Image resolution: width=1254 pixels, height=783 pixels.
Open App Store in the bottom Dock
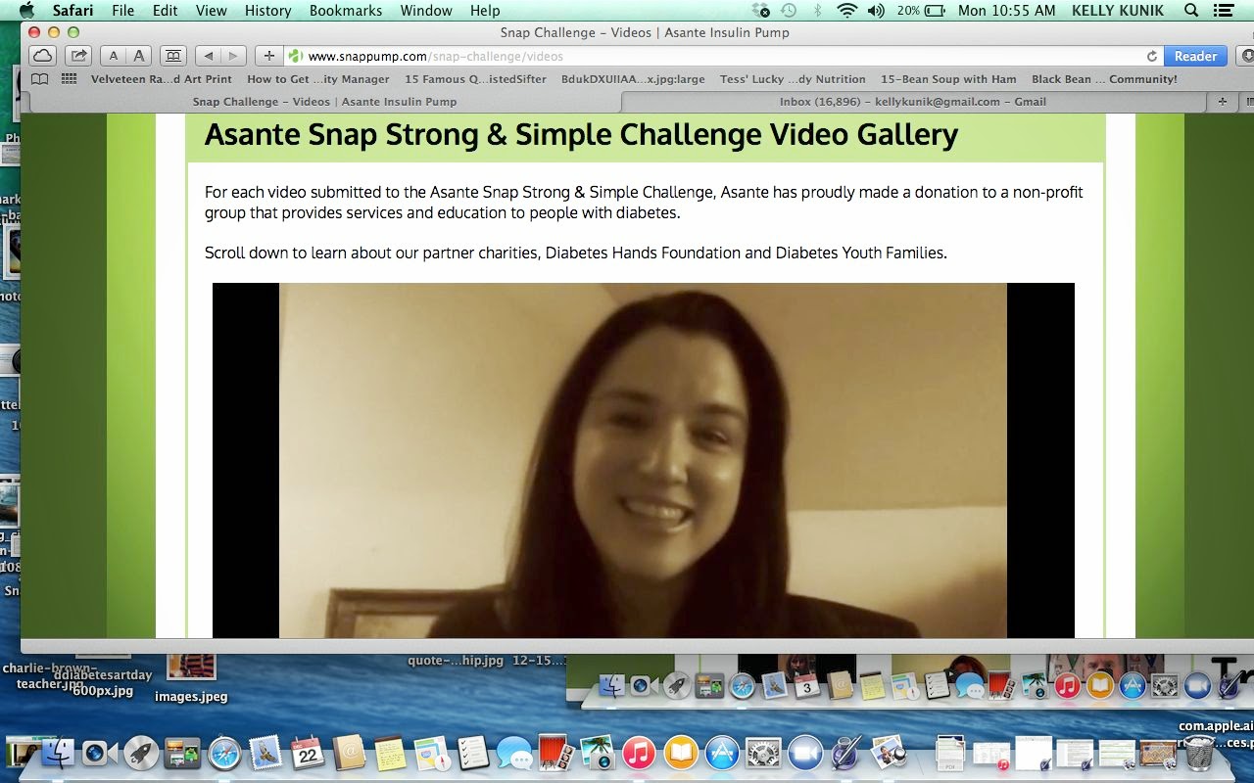[722, 753]
